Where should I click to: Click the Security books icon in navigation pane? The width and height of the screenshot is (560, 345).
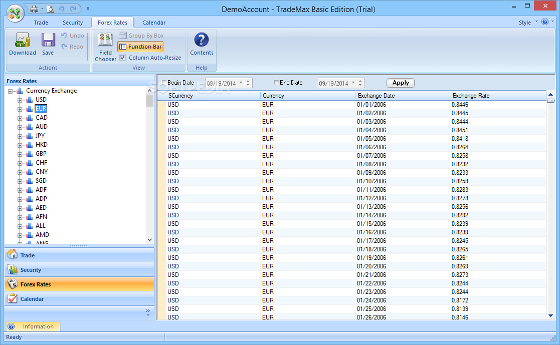click(12, 269)
